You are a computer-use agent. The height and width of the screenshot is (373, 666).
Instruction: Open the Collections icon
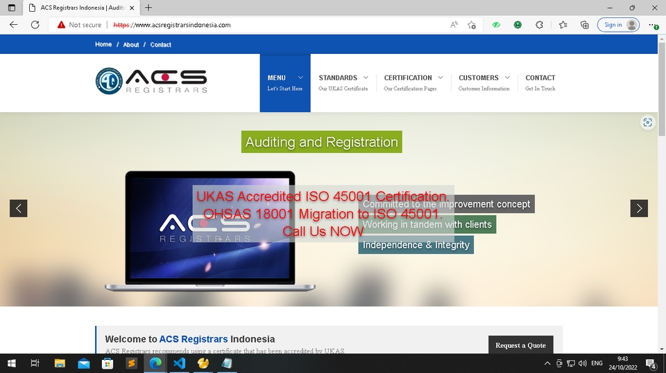click(585, 25)
